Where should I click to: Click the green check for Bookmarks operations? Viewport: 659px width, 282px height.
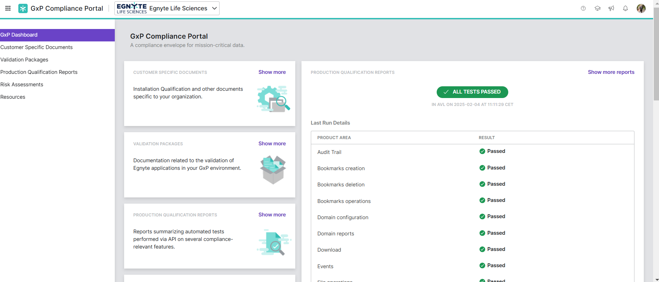pyautogui.click(x=482, y=200)
